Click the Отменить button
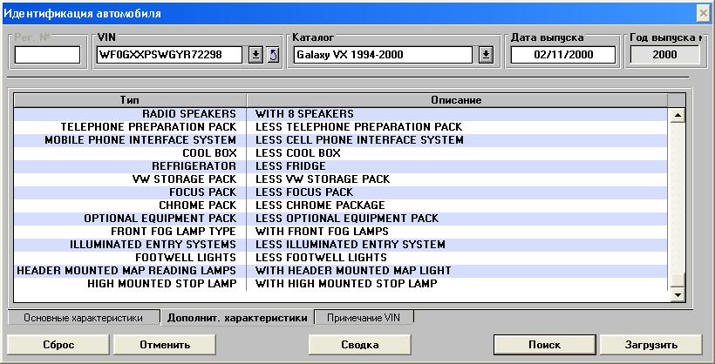The height and width of the screenshot is (364, 715). tap(152, 345)
